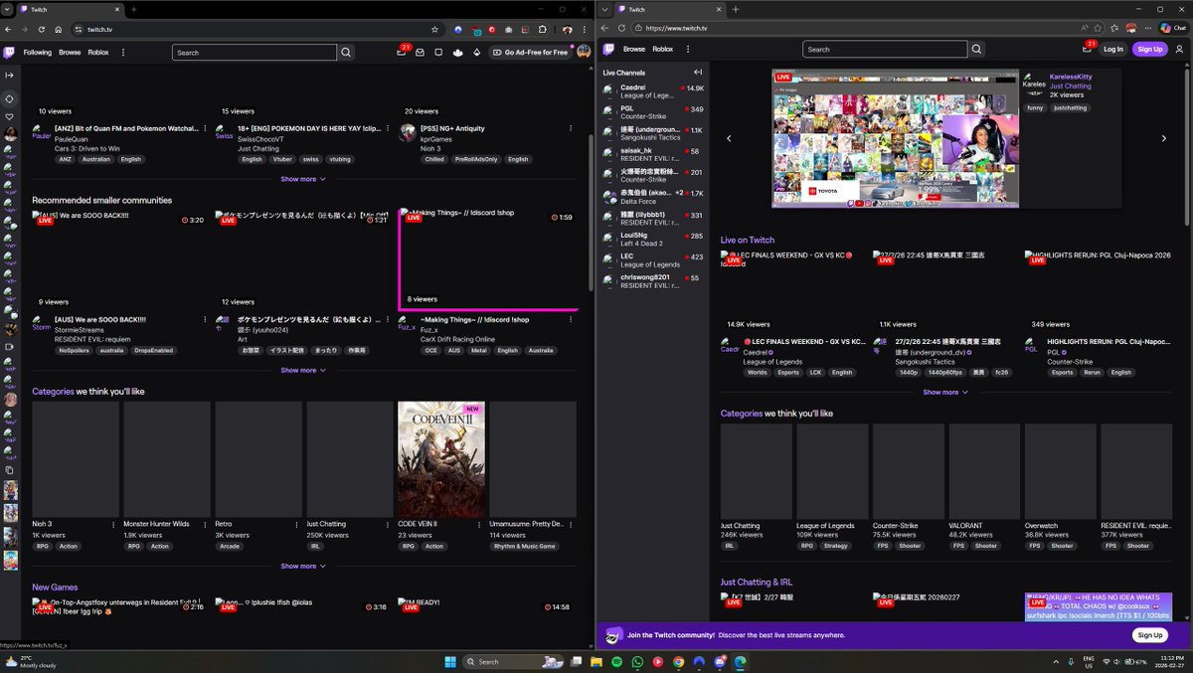Open the CODE VEIN II category cover
The width and height of the screenshot is (1193, 673).
440,459
